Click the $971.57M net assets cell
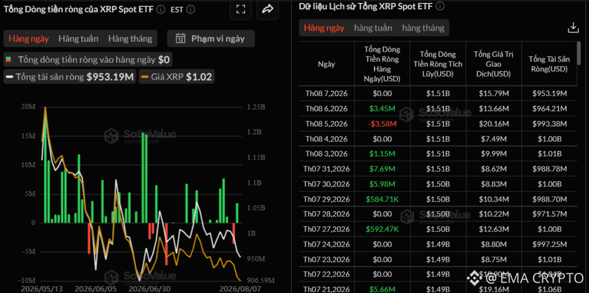The image size is (589, 293). click(x=549, y=214)
